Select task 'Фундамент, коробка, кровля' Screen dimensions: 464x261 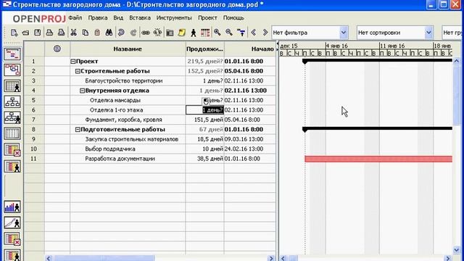(x=124, y=120)
